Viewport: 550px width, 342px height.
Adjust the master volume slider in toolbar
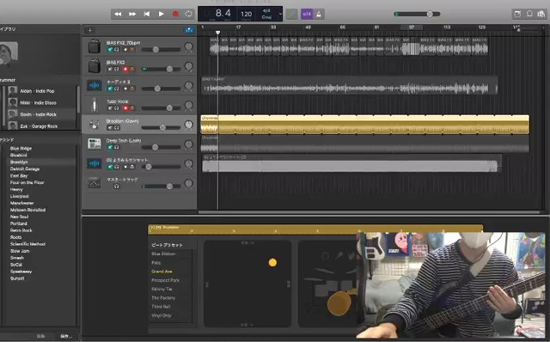point(418,14)
